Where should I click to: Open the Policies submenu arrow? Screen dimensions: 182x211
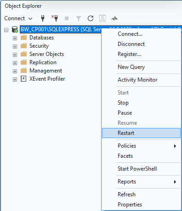(175, 146)
